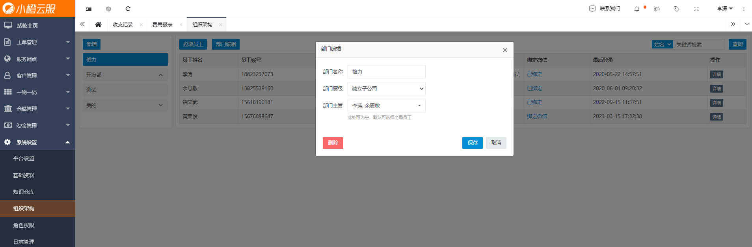
Task: Select 组织架构 submenu item
Action: click(x=37, y=208)
